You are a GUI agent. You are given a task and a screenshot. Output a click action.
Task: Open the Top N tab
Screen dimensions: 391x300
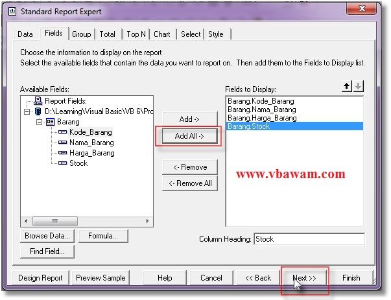tap(136, 34)
